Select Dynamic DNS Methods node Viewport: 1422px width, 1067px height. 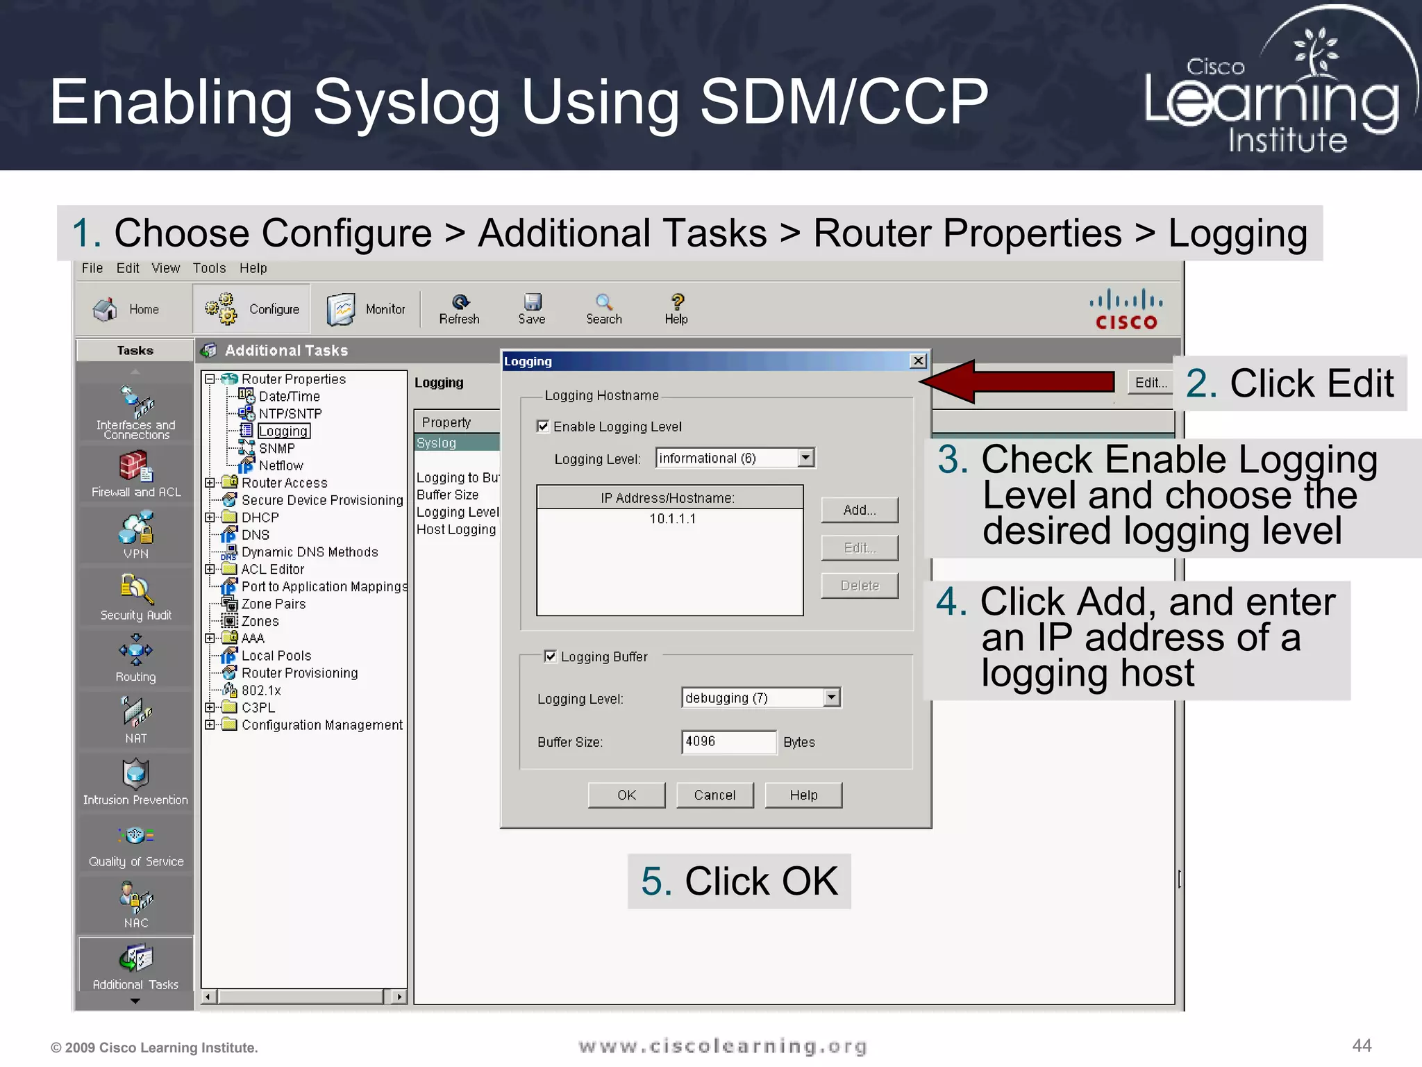tap(308, 552)
